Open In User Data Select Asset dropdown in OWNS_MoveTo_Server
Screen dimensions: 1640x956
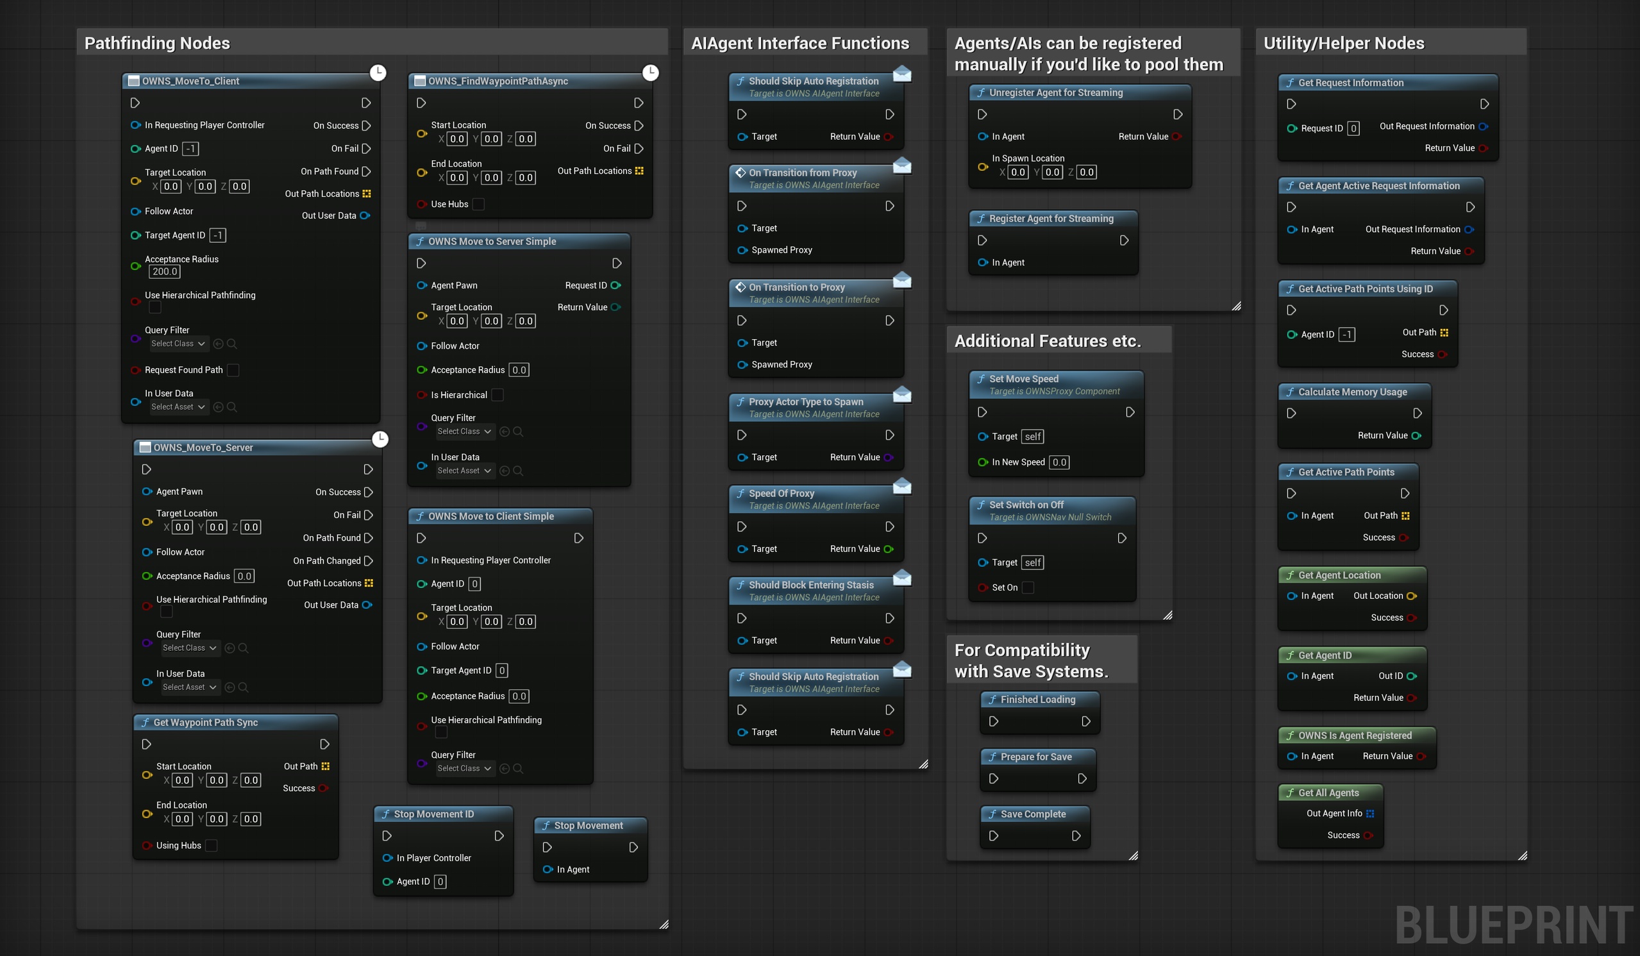tap(190, 687)
